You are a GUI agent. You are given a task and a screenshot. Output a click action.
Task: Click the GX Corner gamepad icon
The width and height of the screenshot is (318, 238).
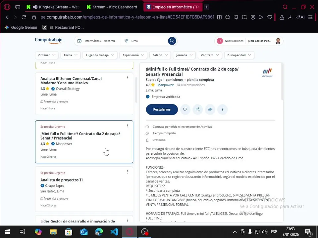coord(18,7)
